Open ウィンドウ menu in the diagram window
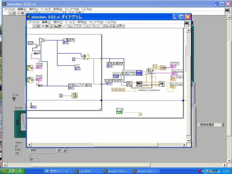The width and height of the screenshot is (232, 174). click(96, 22)
